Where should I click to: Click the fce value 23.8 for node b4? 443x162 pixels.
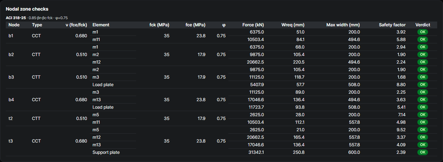pyautogui.click(x=201, y=99)
